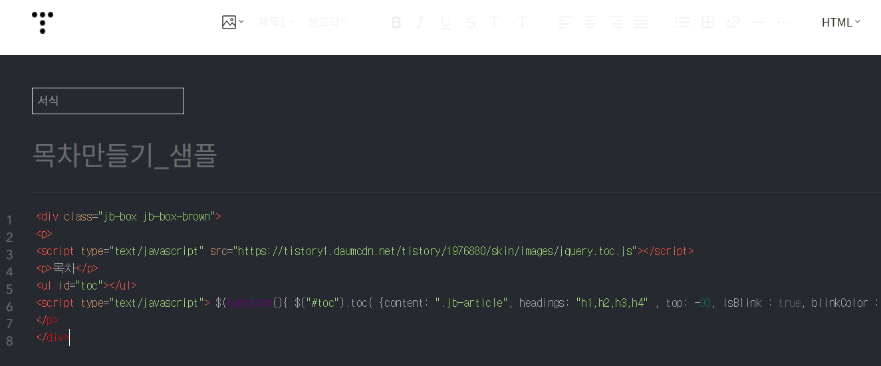The width and height of the screenshot is (881, 366).
Task: Click the ul id="toc" code line
Action: point(86,286)
